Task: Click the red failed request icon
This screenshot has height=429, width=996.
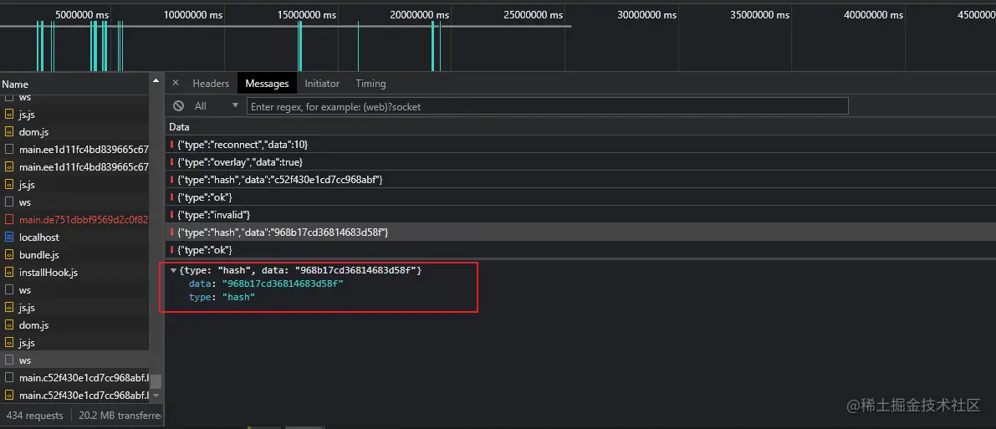Action: pyautogui.click(x=9, y=220)
